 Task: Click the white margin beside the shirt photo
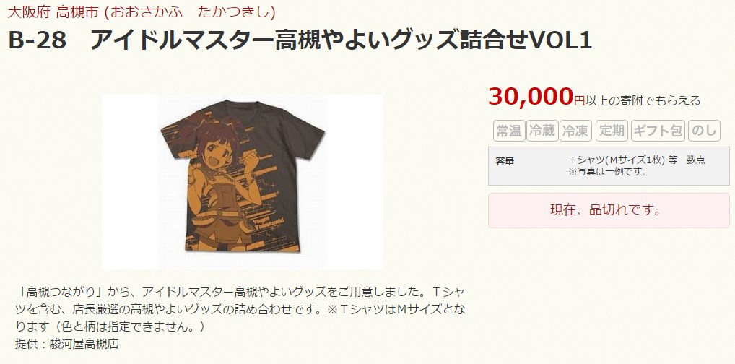click(129, 181)
